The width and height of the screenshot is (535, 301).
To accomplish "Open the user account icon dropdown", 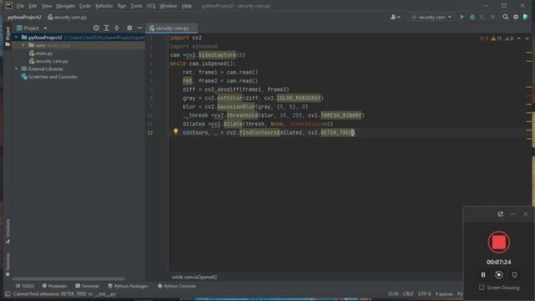I will 395,17.
